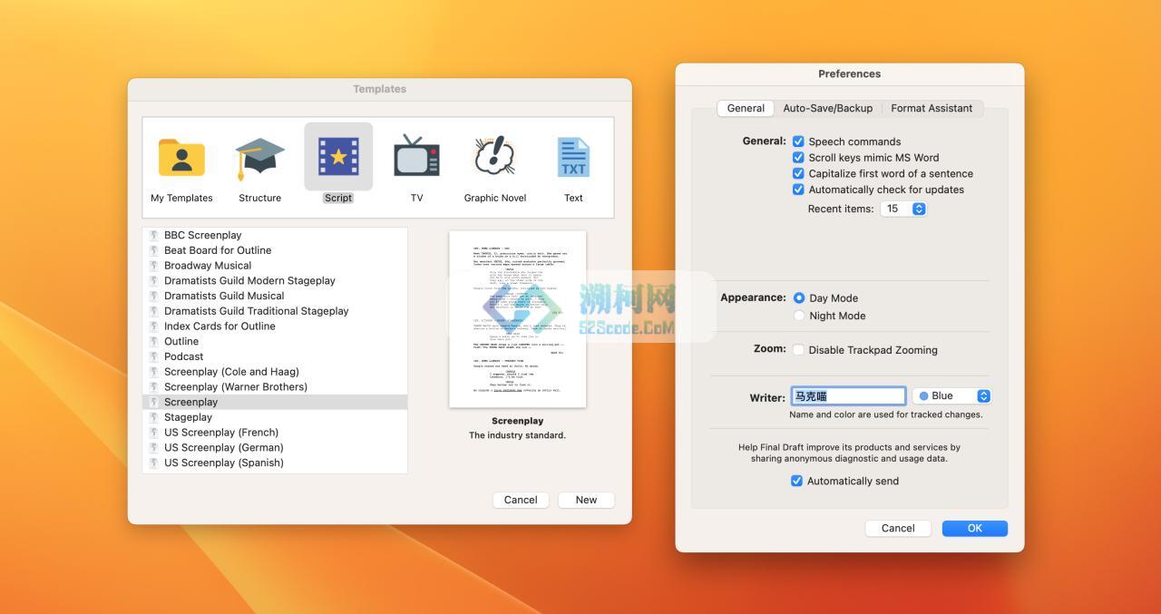Image resolution: width=1161 pixels, height=614 pixels.
Task: Click icon beside Stageplay template
Action: (x=154, y=417)
